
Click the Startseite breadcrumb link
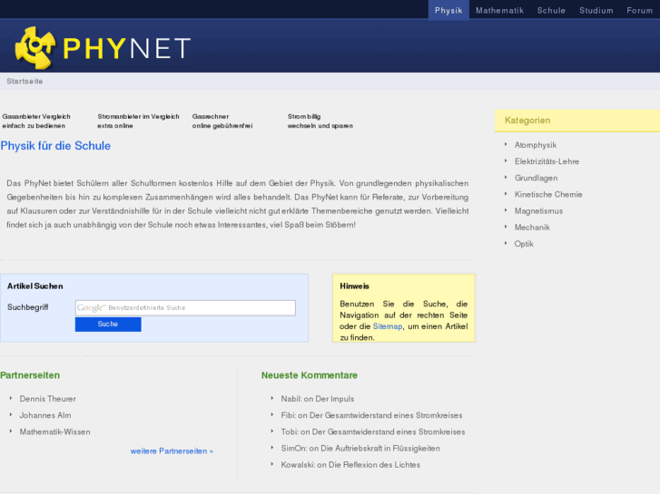[25, 82]
